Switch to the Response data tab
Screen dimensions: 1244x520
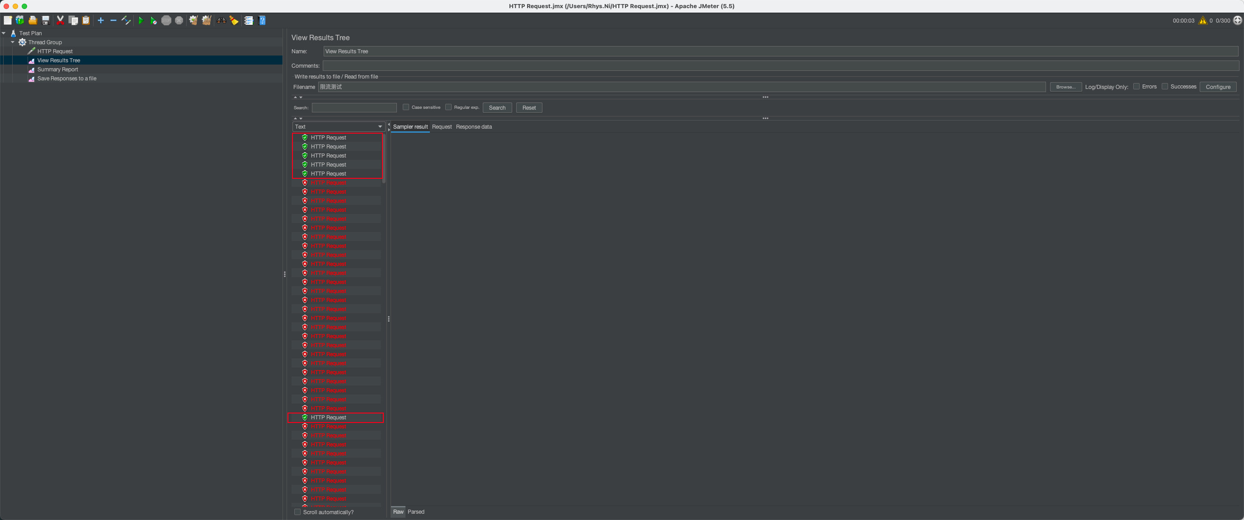473,126
